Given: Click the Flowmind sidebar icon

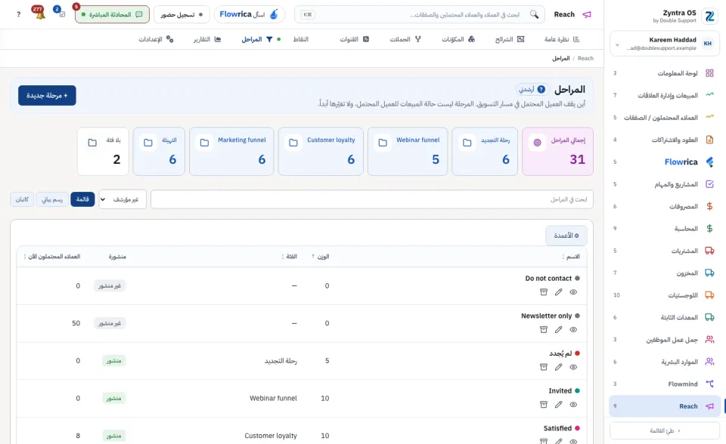Looking at the screenshot, I should [x=709, y=384].
